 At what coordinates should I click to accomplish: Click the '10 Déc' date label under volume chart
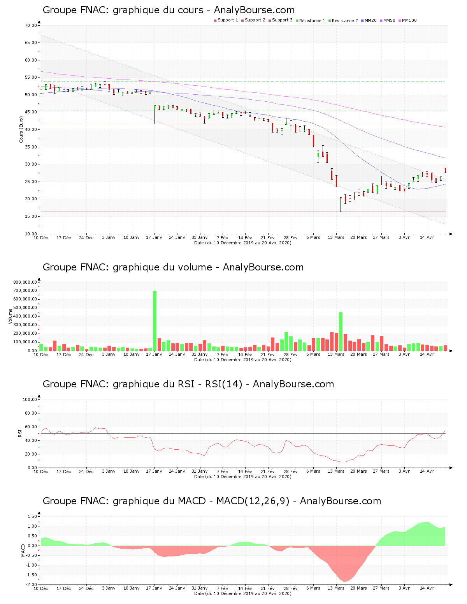41,355
